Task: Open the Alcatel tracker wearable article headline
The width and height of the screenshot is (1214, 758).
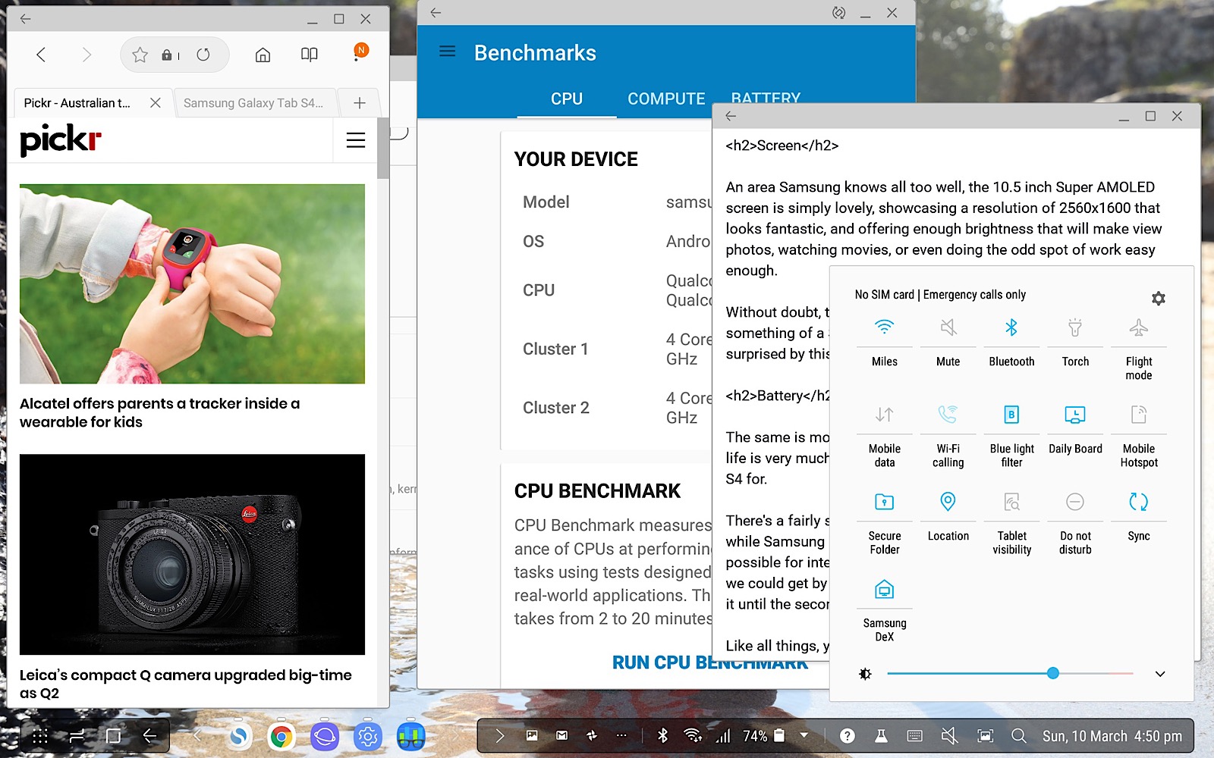Action: (x=159, y=412)
